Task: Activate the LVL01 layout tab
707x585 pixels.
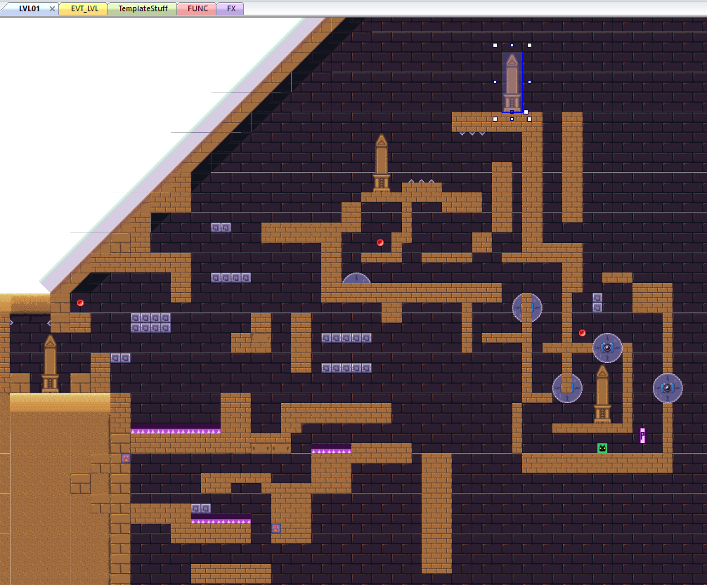Action: pos(29,8)
